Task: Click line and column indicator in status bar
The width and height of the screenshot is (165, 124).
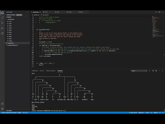Action: (133, 113)
